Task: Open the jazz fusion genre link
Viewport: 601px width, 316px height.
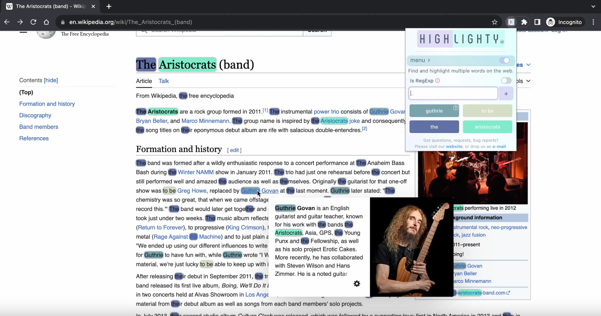Action: coord(473,235)
